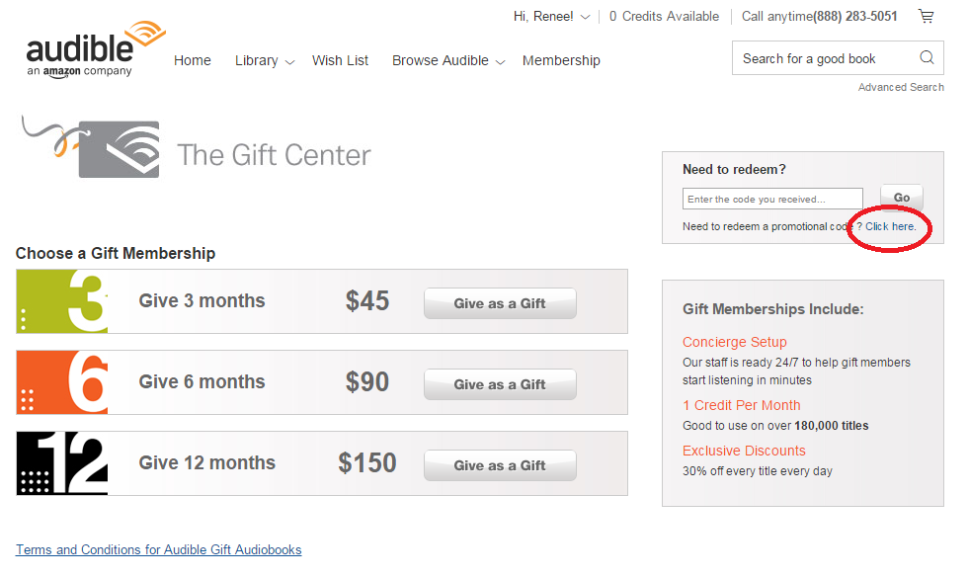Select the green 3 months tile
The height and width of the screenshot is (578, 969).
click(x=62, y=301)
